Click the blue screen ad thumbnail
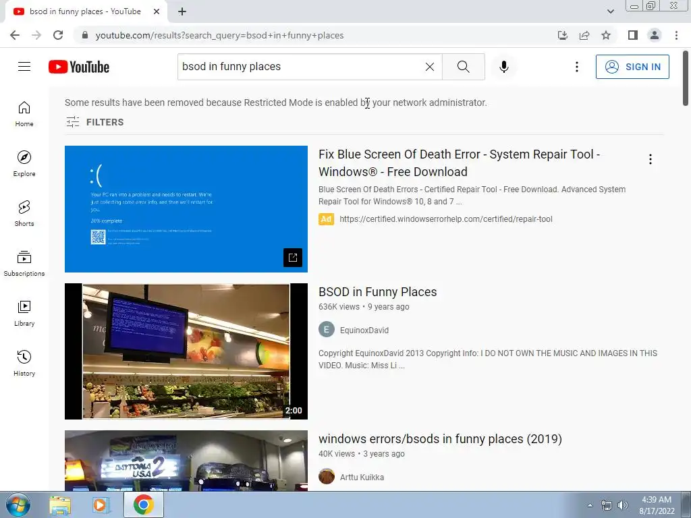Viewport: 691px width, 518px height. pyautogui.click(x=186, y=209)
